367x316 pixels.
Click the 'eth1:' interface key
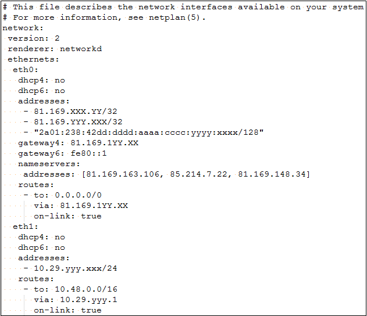26,227
